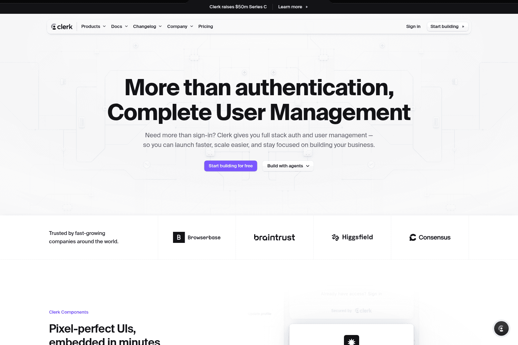Click the Browserbase logo
518x345 pixels.
coord(197,237)
